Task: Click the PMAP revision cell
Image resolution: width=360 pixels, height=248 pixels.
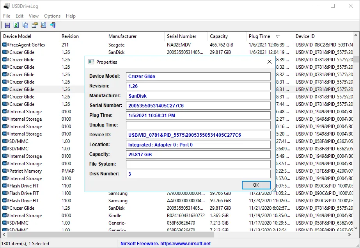Action: click(68, 171)
